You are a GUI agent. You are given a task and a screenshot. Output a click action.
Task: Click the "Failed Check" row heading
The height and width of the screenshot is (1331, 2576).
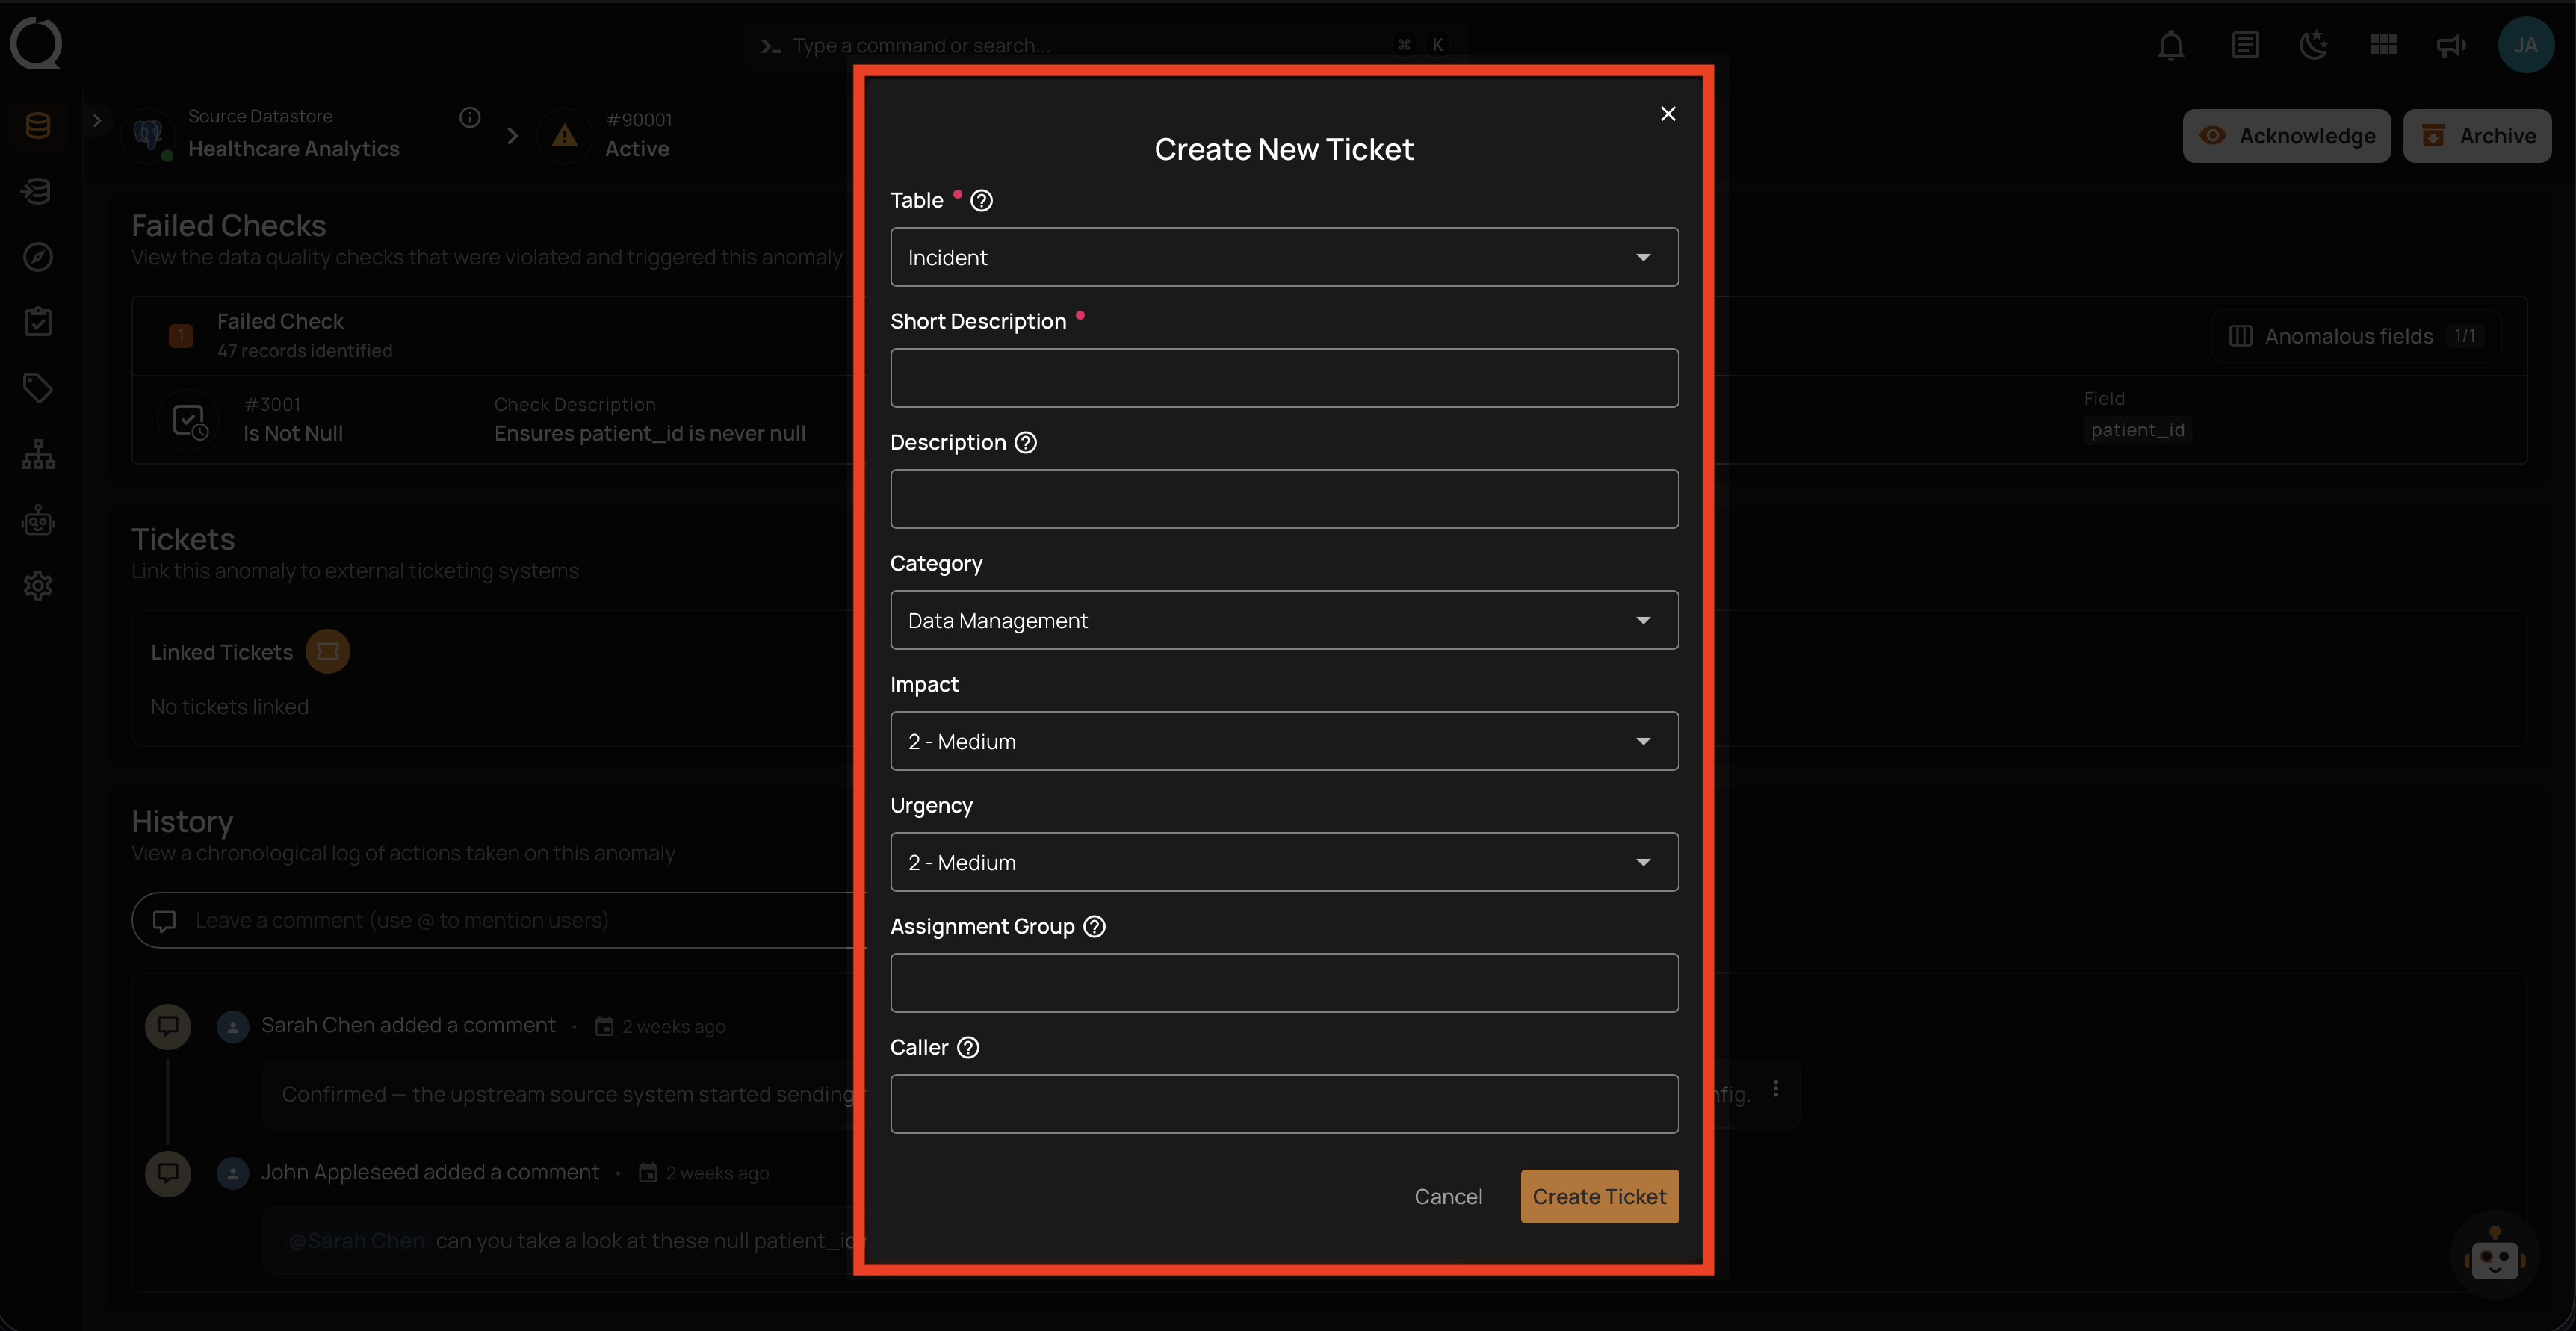[x=280, y=322]
